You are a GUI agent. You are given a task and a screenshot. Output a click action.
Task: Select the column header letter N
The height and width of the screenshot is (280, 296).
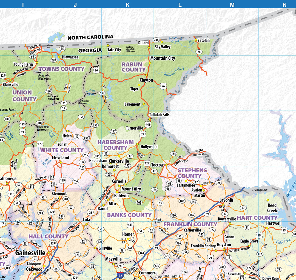pyautogui.click(x=284, y=4)
